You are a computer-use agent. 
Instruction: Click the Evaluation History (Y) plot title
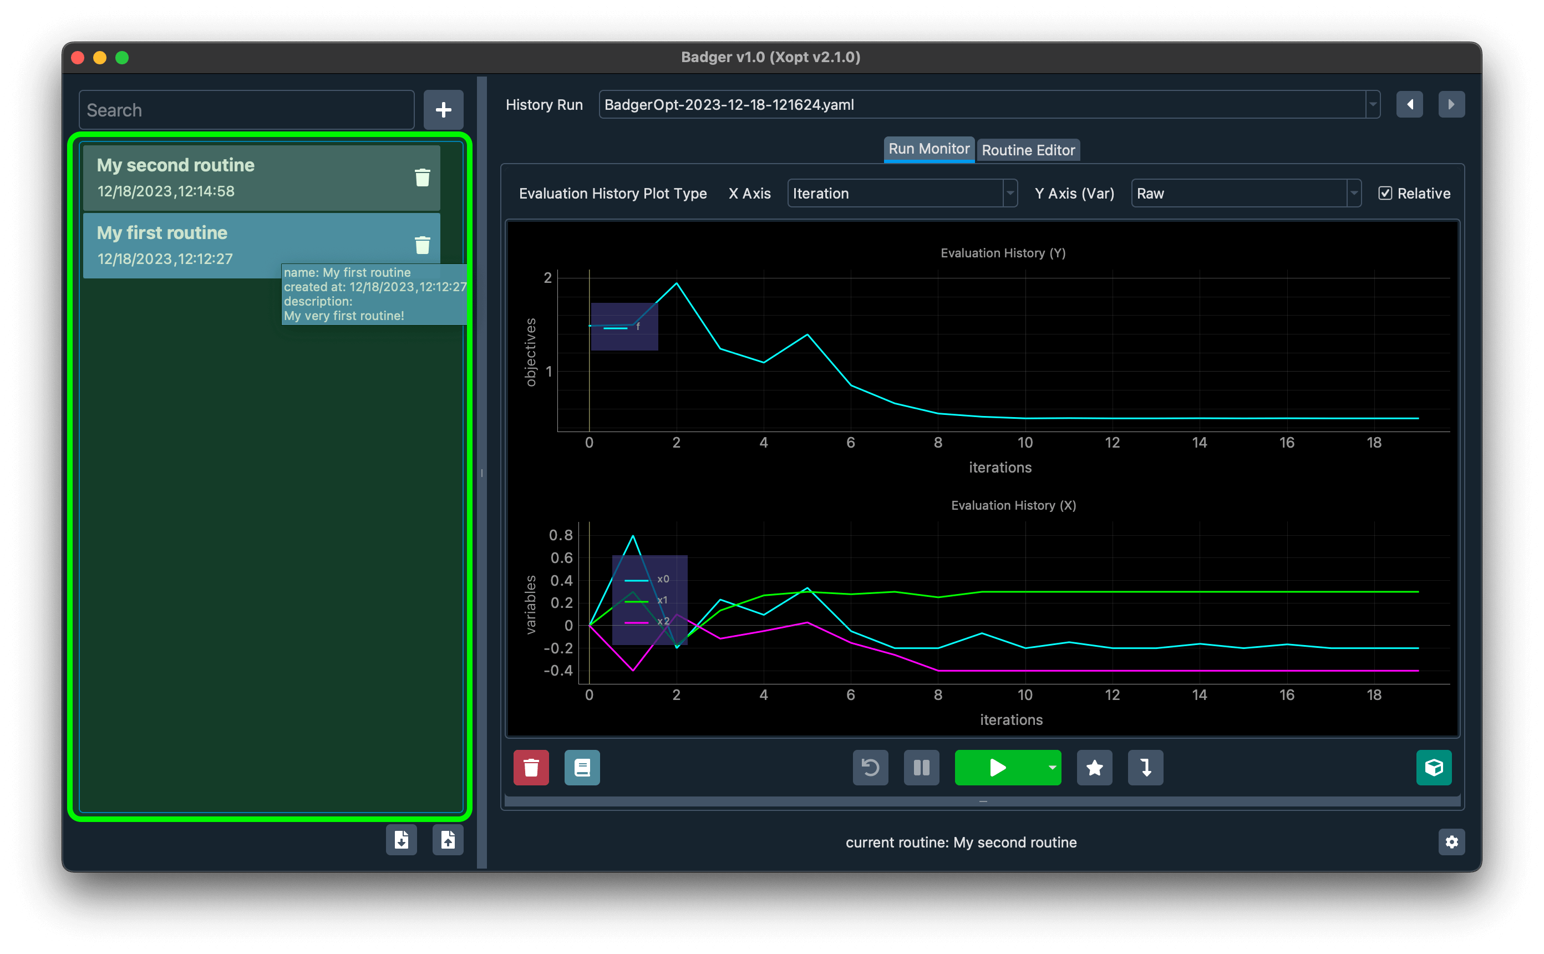[1003, 253]
